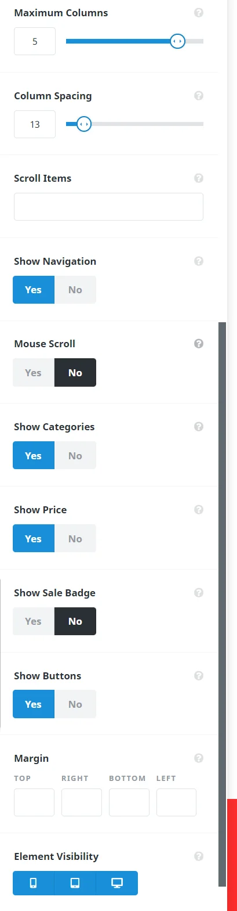
Task: Focus the Margin Left input box
Action: 176,802
